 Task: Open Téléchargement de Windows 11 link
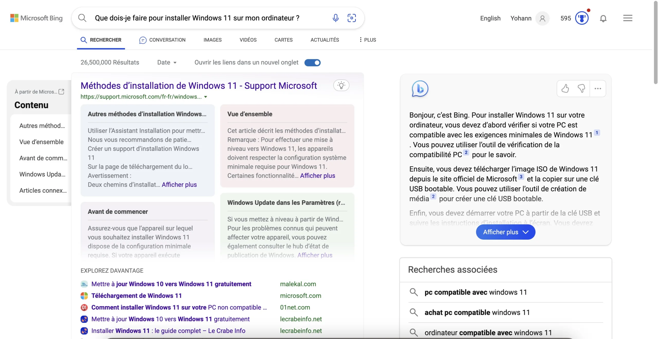(x=136, y=296)
